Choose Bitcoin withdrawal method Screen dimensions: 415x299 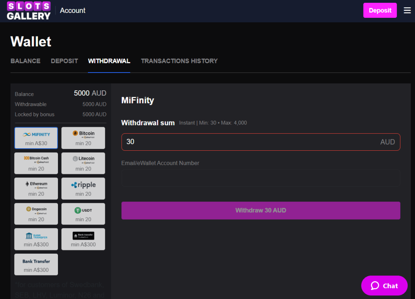(x=83, y=138)
